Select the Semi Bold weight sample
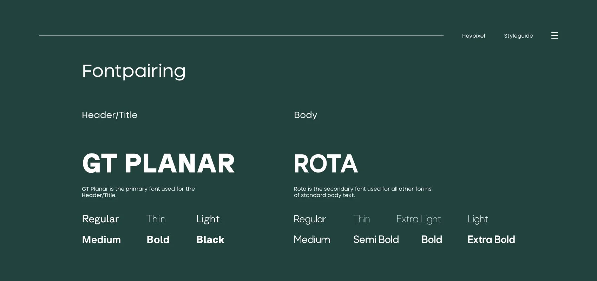Viewport: 597px width, 281px height. (x=376, y=240)
